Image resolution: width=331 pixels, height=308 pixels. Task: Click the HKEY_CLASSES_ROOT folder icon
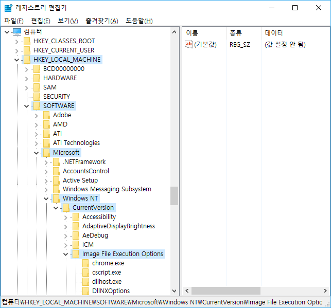(27, 41)
